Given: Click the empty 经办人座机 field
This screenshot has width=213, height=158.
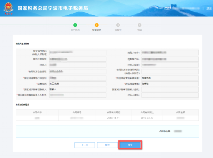Looking at the screenshot, I should pos(170,95).
